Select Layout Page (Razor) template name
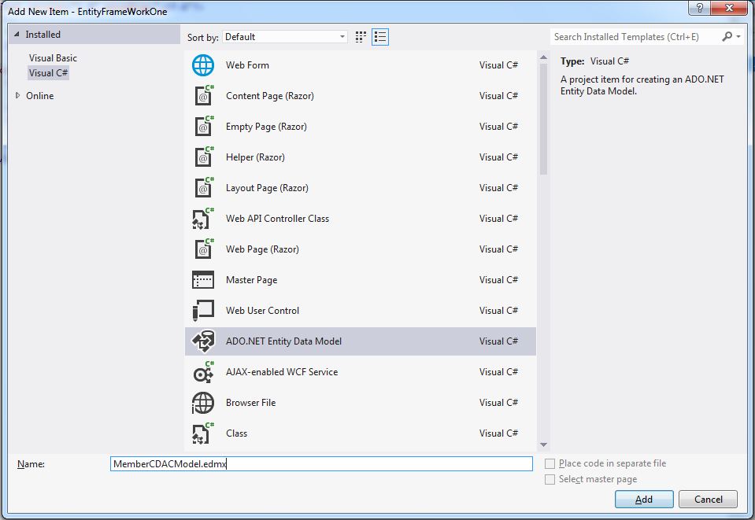 [x=267, y=188]
